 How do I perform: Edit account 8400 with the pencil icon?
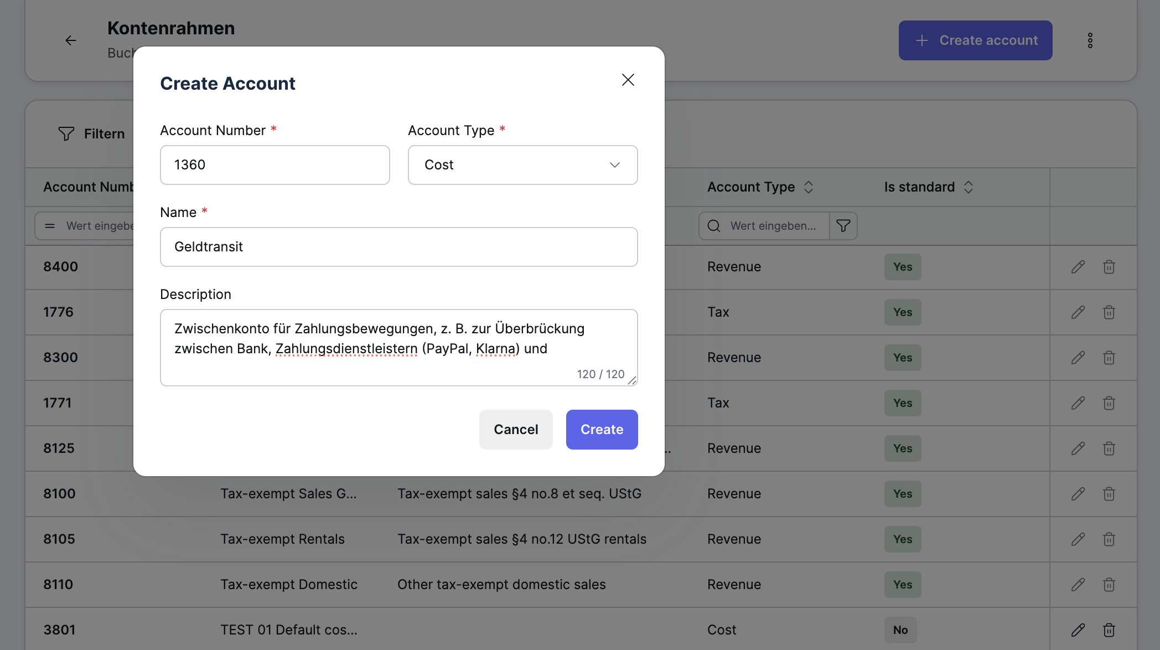pos(1078,267)
